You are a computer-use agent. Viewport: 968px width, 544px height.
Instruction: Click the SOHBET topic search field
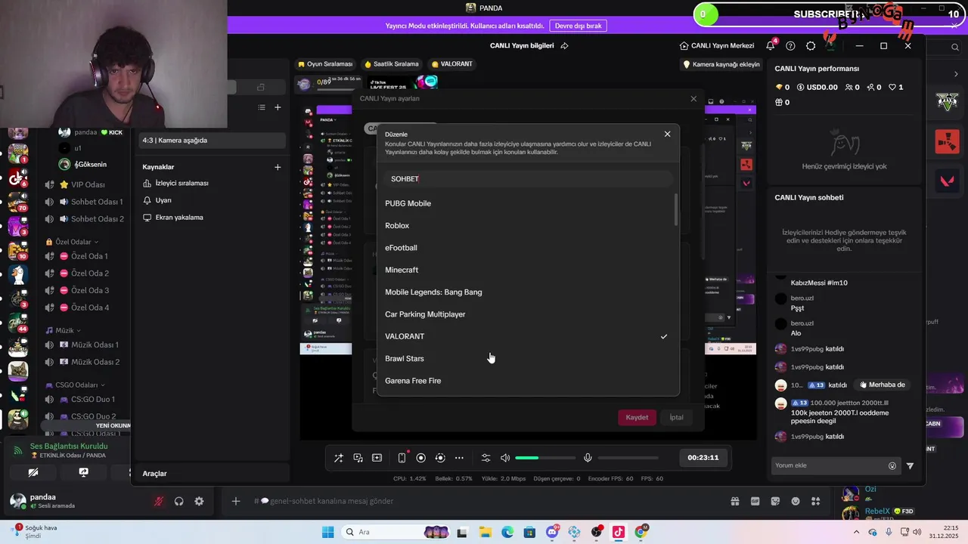tap(528, 179)
